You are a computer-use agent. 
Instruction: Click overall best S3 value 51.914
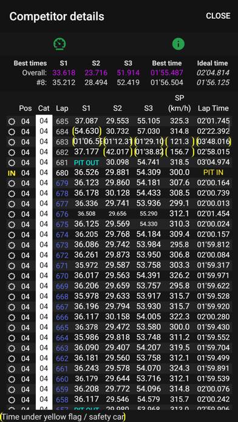128,73
